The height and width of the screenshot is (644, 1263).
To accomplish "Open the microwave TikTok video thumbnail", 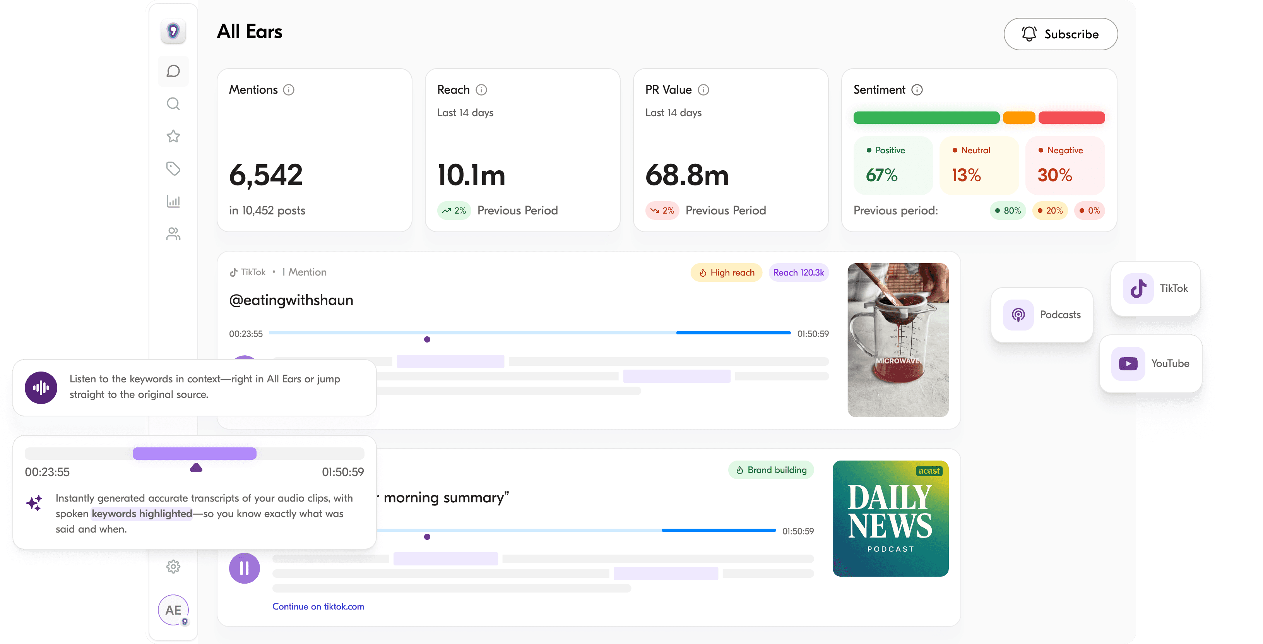I will click(898, 340).
